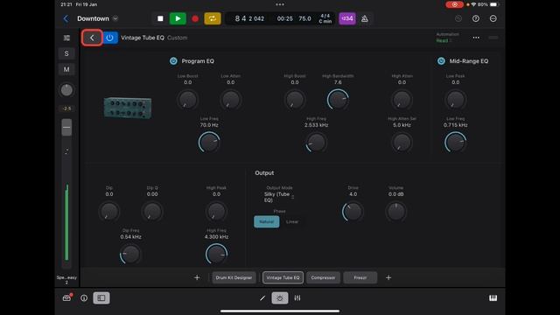
Task: Tap the tempo value 75.0
Action: coord(304,18)
